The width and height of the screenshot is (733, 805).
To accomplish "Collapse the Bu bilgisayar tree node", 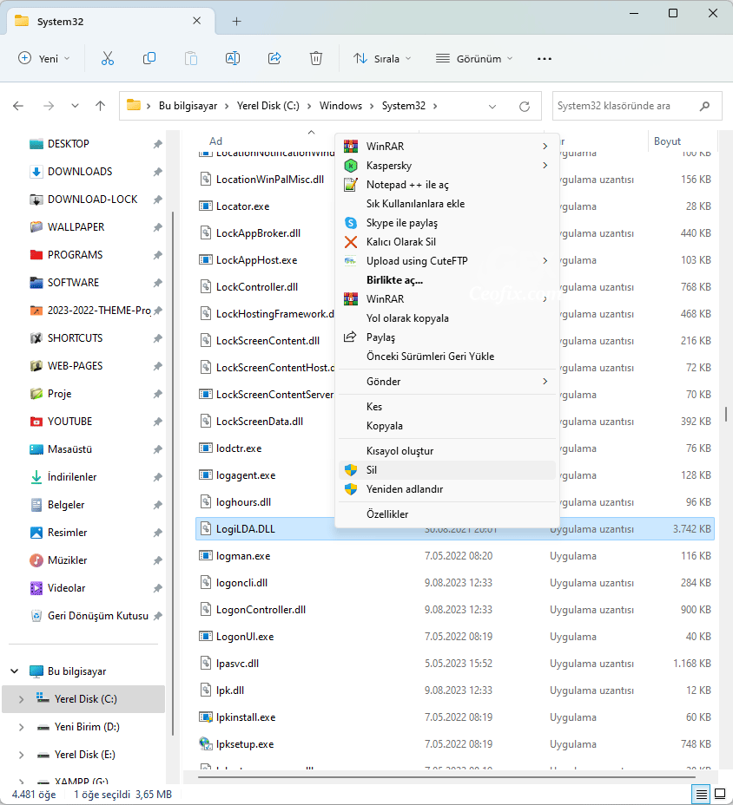I will pos(15,671).
